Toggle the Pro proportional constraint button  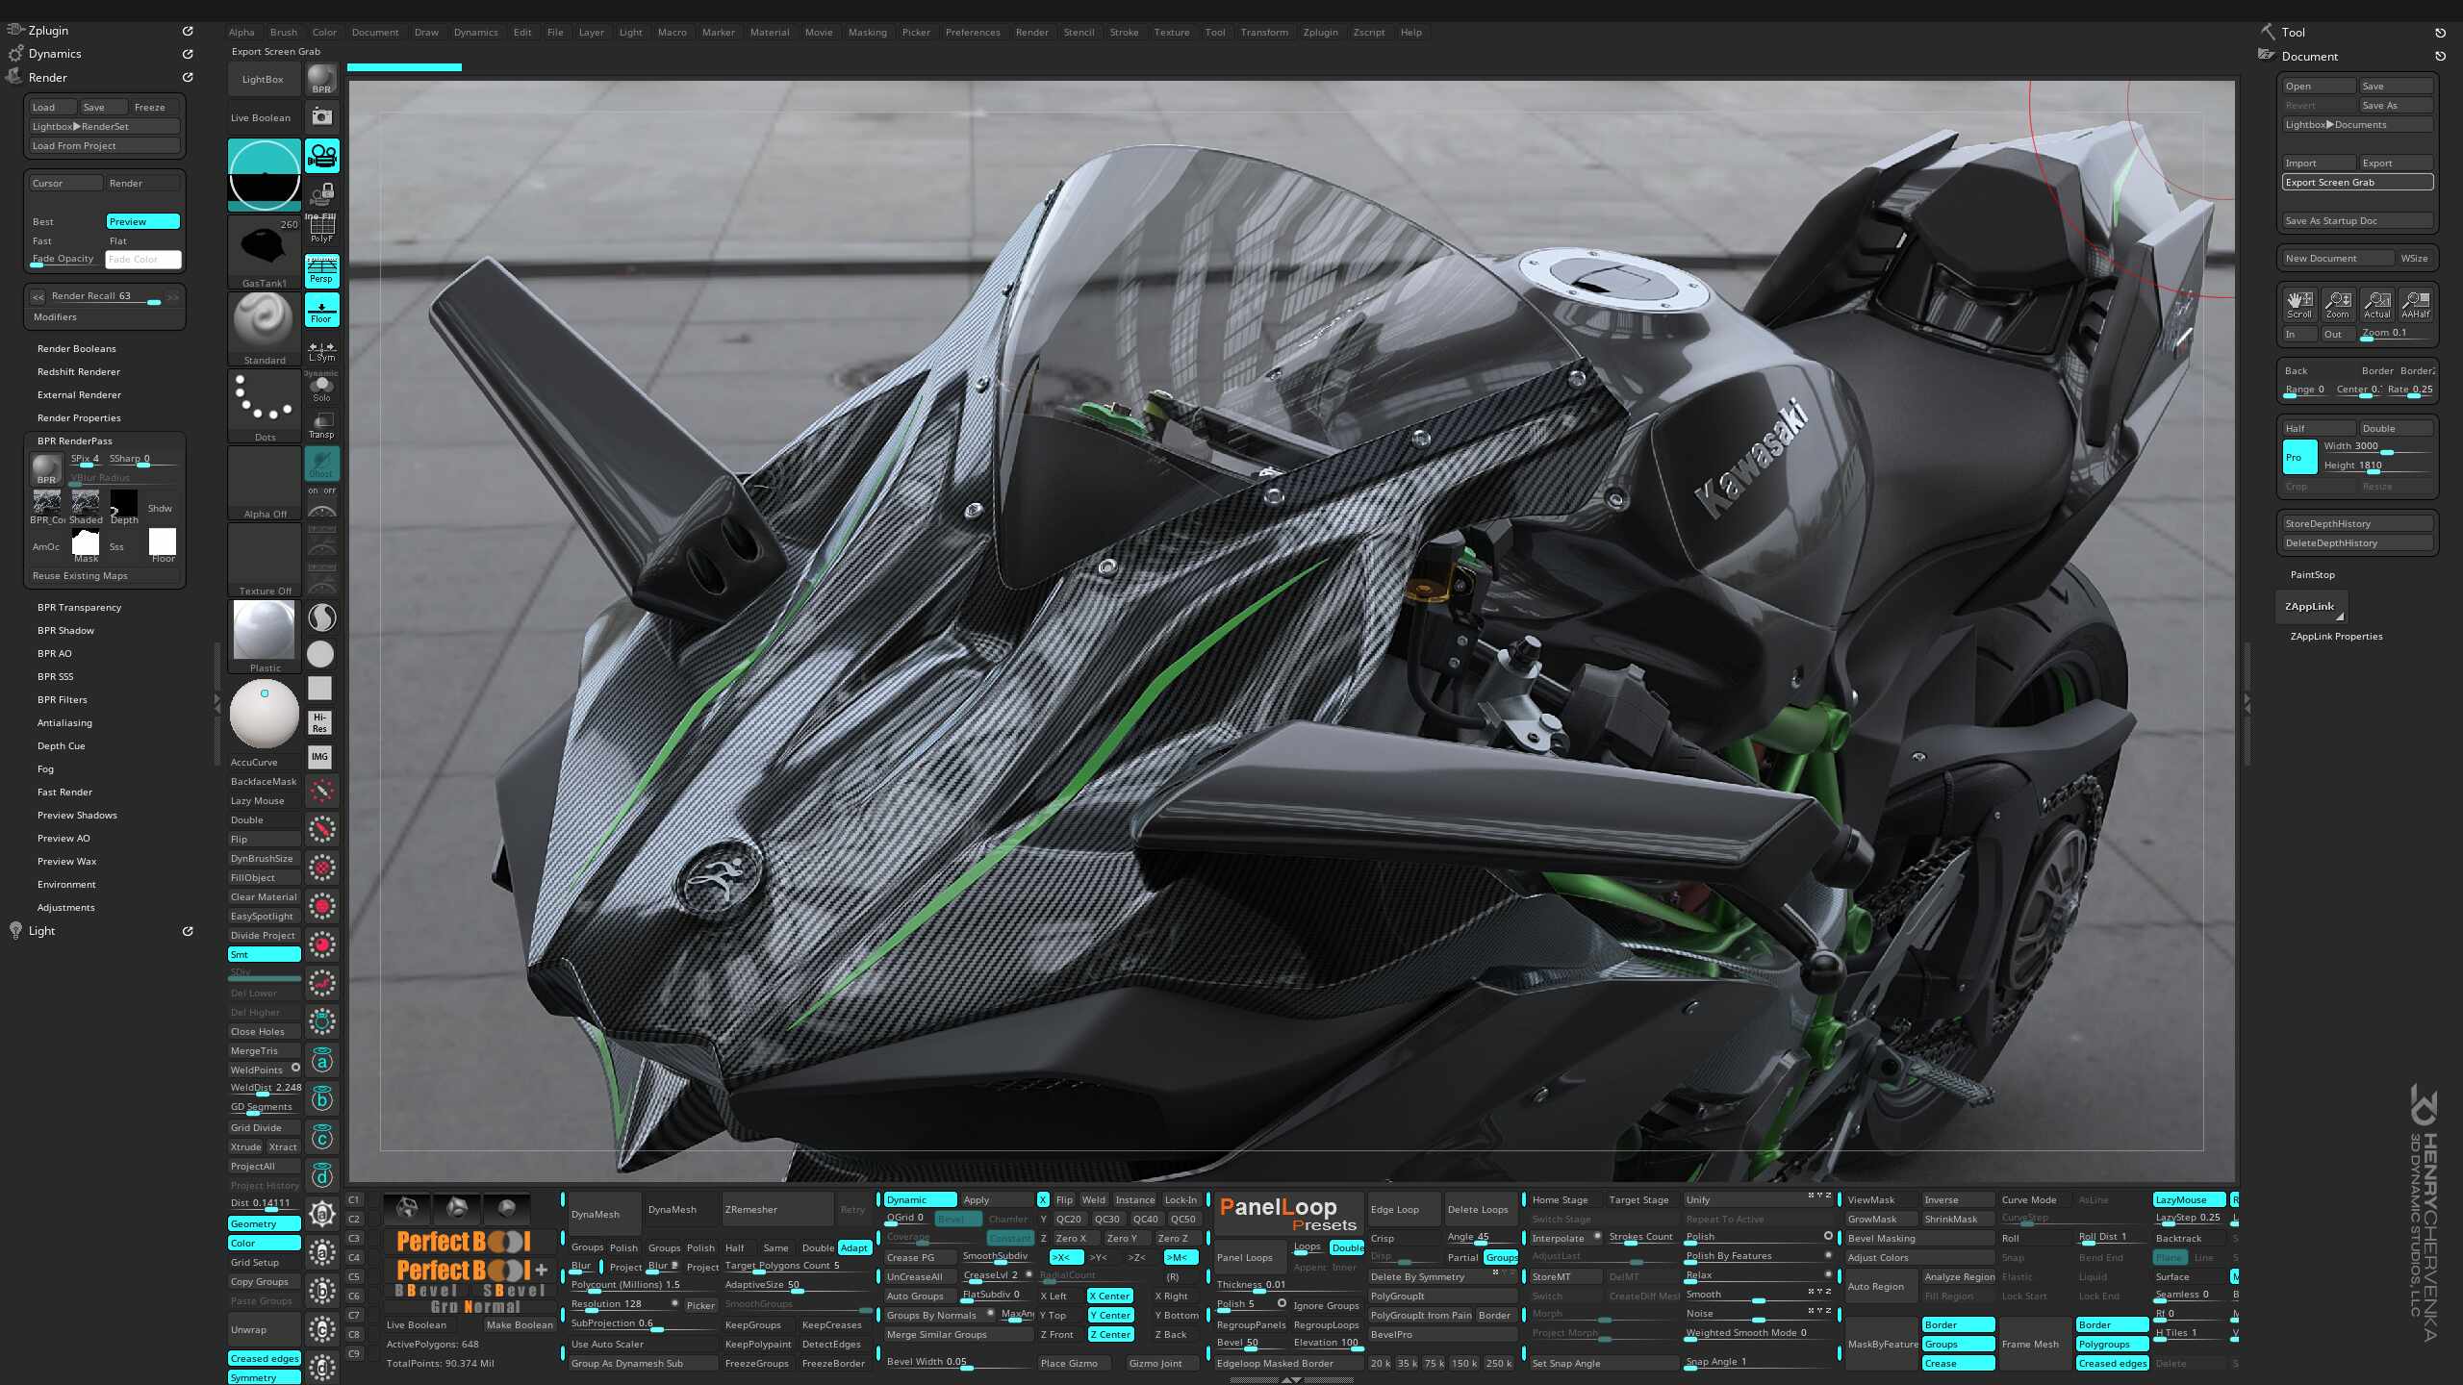click(2299, 457)
